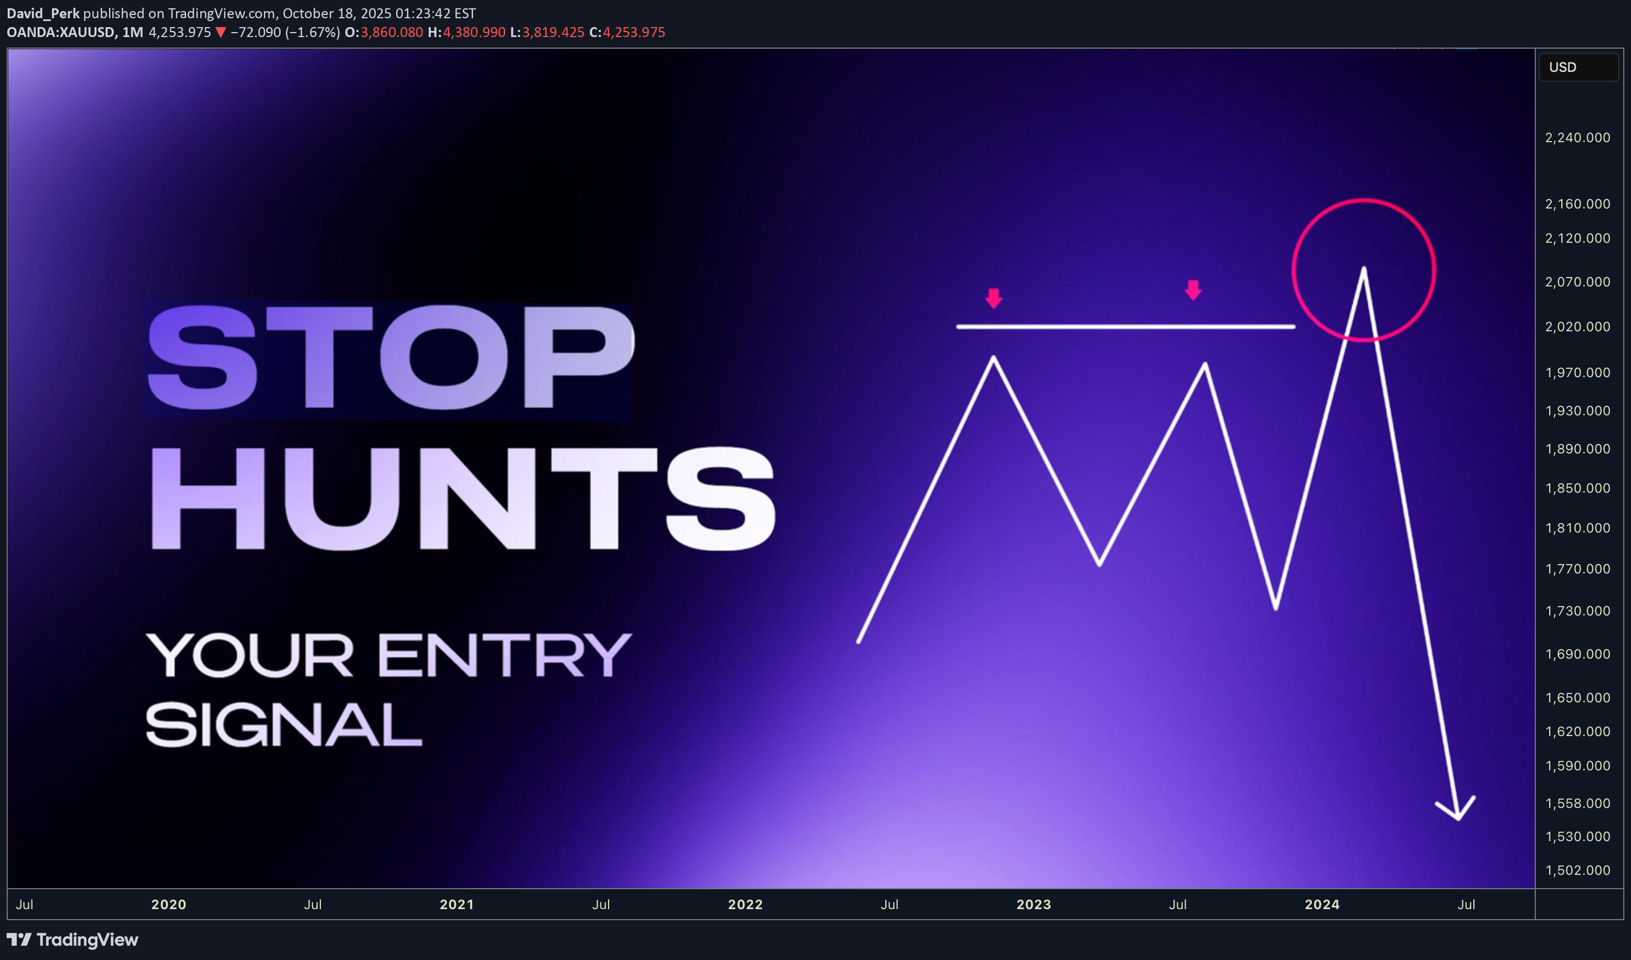The height and width of the screenshot is (960, 1631).
Task: Click the 2022 year label on time axis
Action: (745, 904)
